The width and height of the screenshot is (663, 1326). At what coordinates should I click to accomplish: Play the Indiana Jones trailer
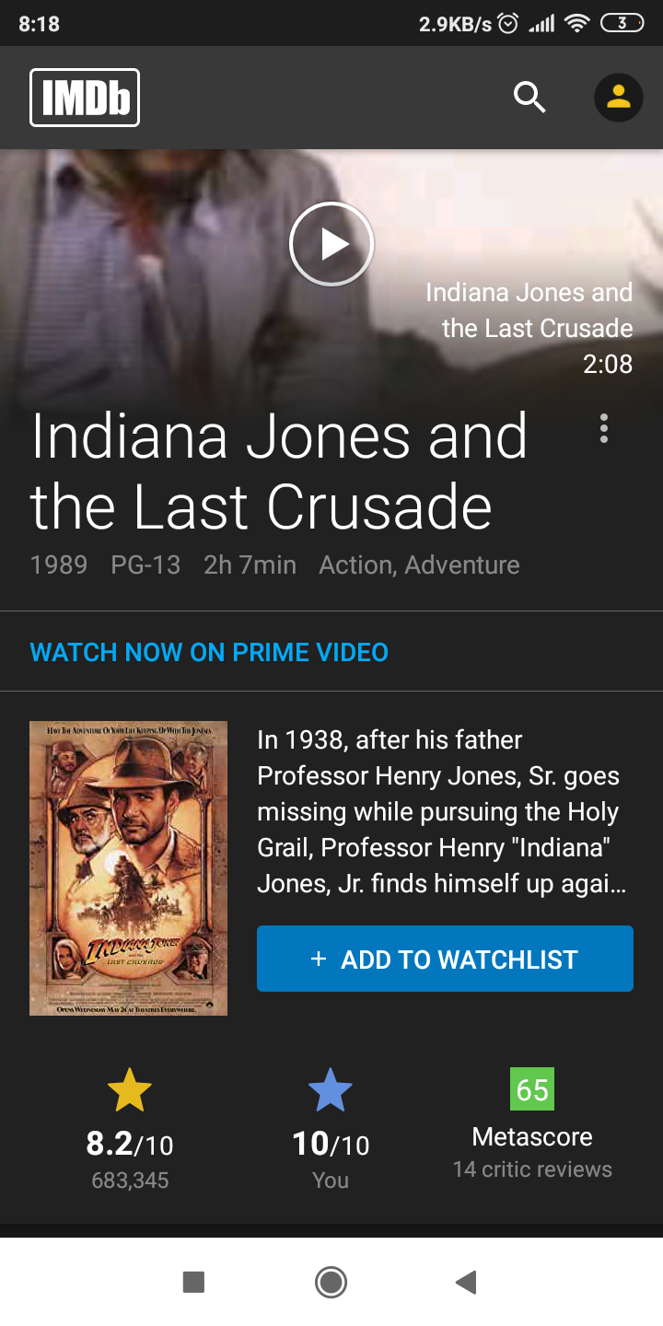331,244
